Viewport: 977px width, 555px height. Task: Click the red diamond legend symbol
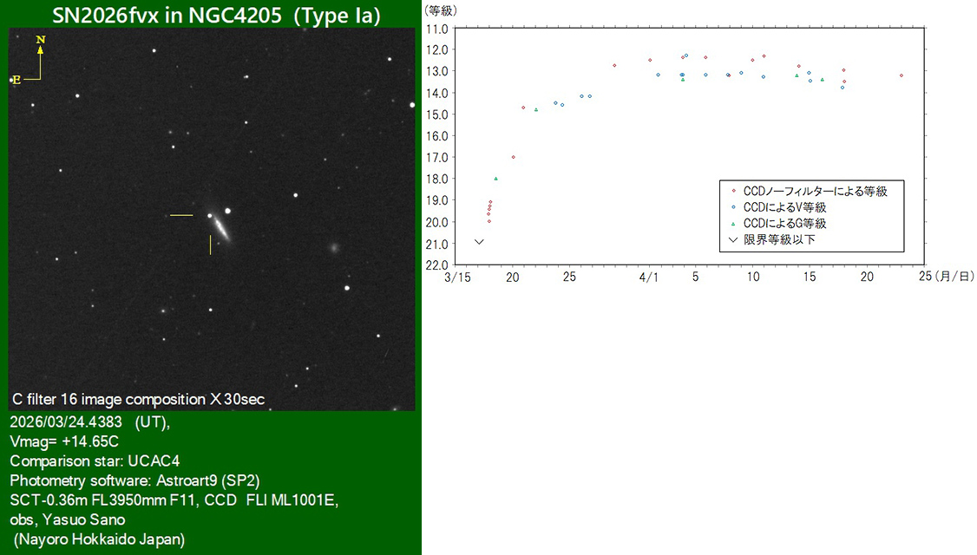point(733,191)
